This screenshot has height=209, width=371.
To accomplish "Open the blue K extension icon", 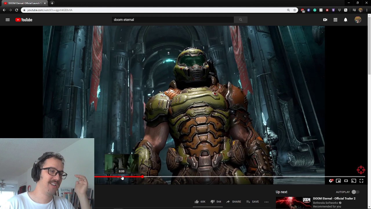I will click(x=309, y=10).
